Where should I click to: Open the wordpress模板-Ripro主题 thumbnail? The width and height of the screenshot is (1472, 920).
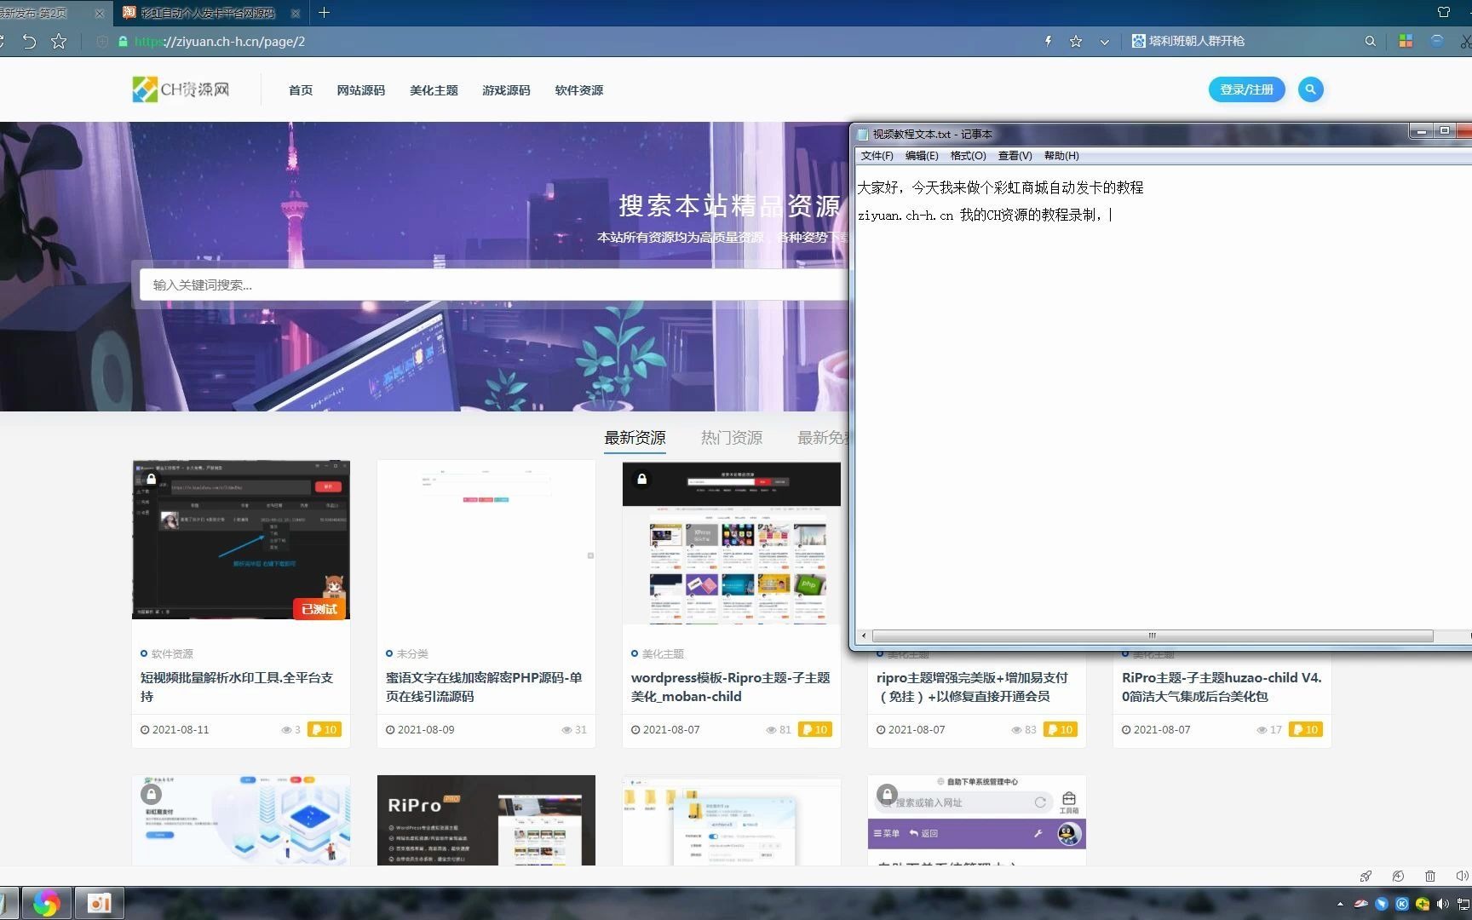tap(731, 543)
